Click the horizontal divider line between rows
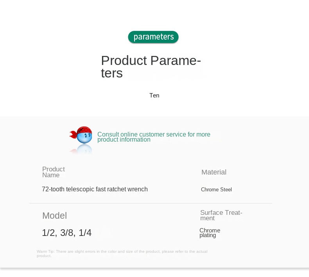 click(x=151, y=203)
